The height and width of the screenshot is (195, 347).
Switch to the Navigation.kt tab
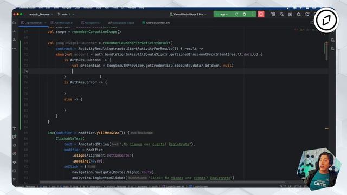pos(91,23)
